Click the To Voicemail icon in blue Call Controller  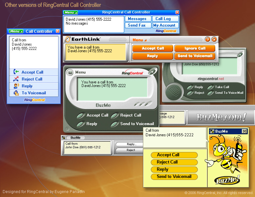(16, 93)
